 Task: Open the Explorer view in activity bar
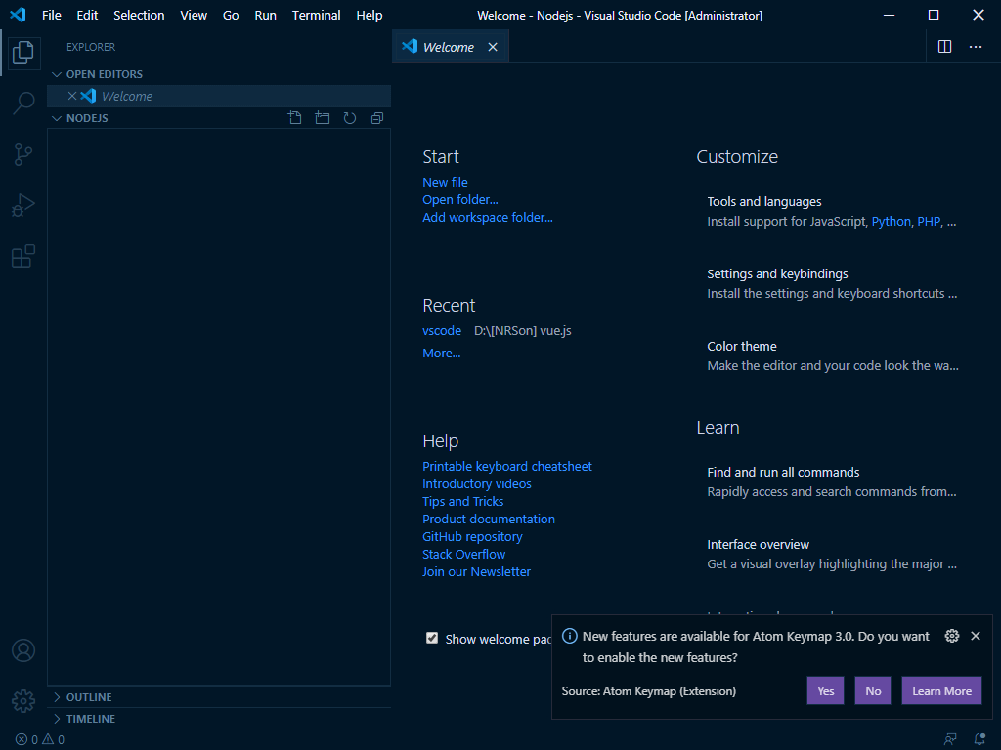pyautogui.click(x=23, y=53)
